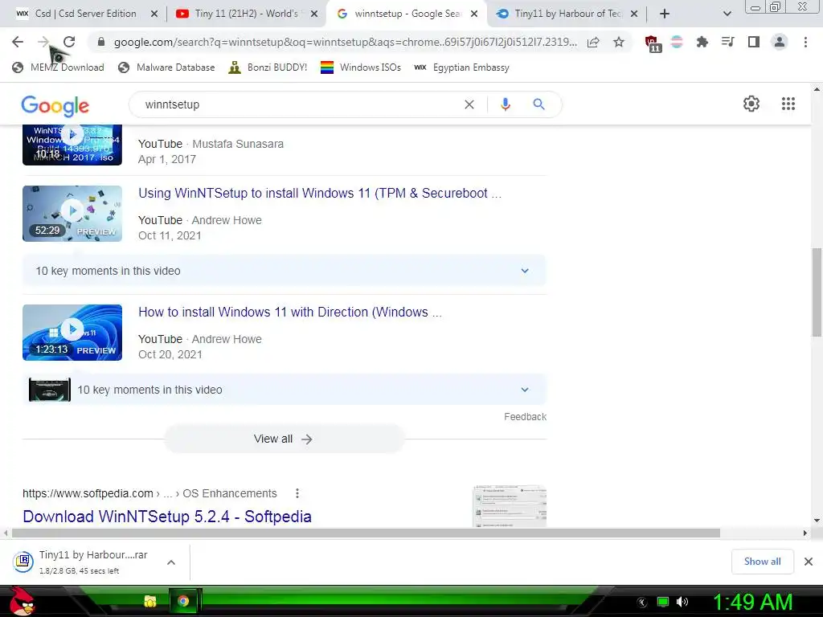Open Windows ISOs bookmark
Viewport: 823px width, 617px height.
pos(361,67)
